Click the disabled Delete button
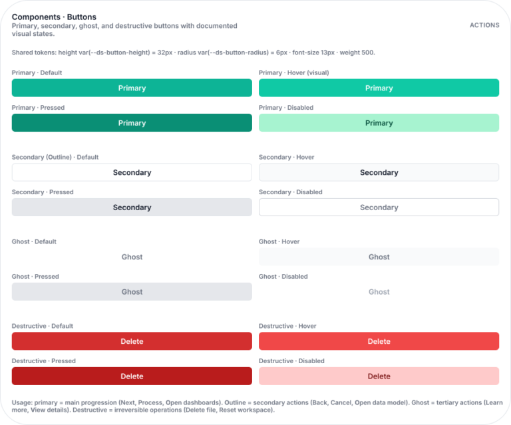 (379, 376)
